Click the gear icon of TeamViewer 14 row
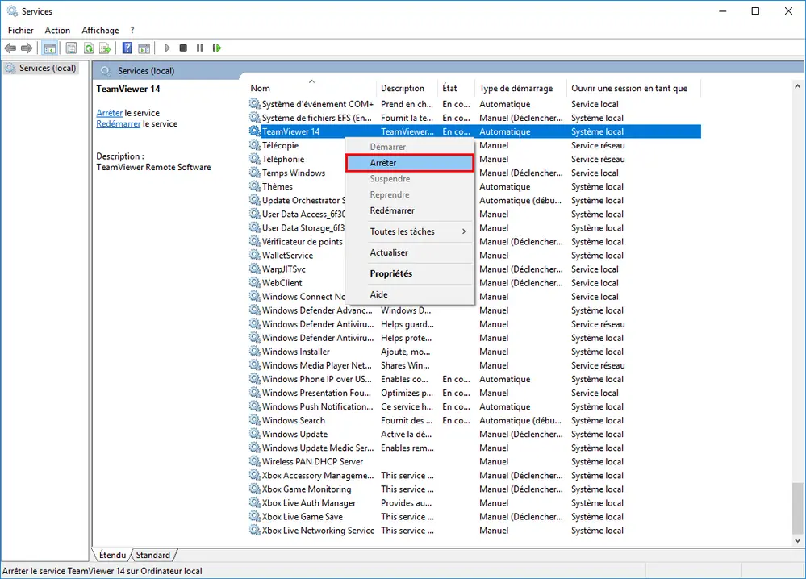 pos(254,131)
